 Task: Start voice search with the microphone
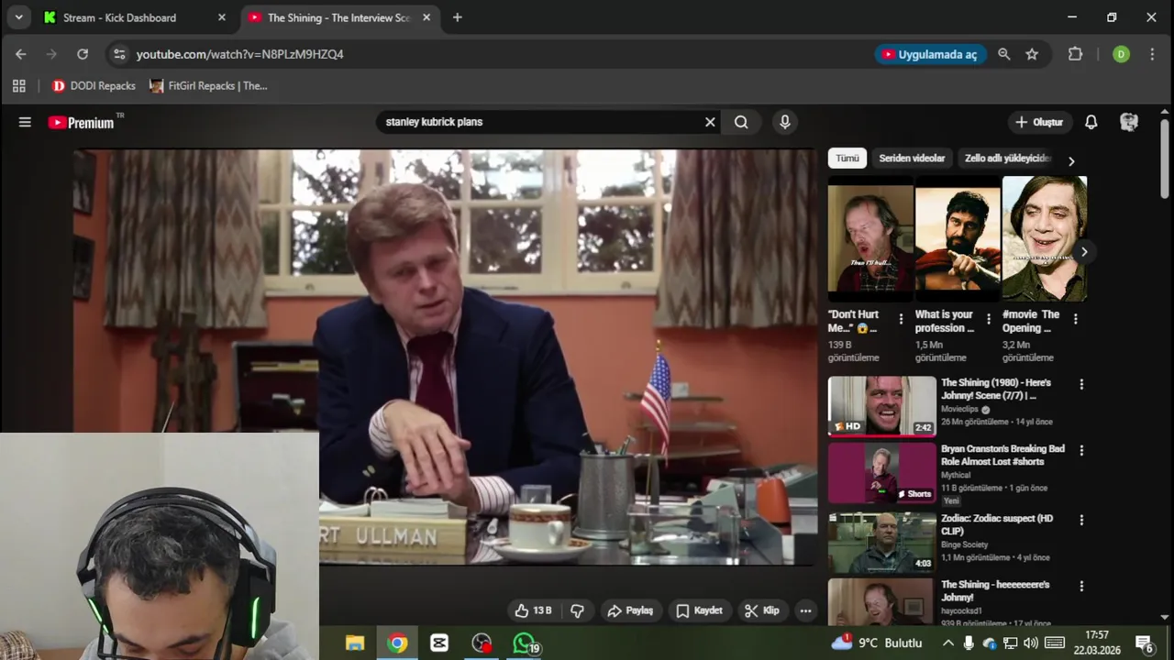(x=784, y=122)
